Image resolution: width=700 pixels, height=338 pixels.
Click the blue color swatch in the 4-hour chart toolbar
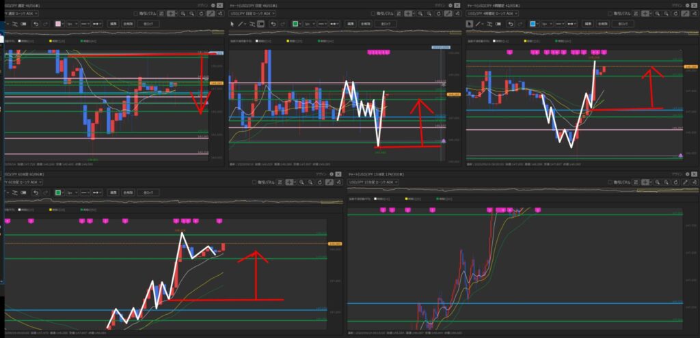tap(533, 23)
